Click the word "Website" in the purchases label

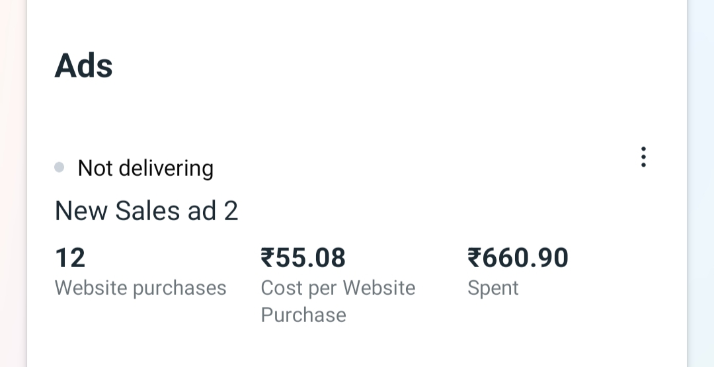tap(91, 288)
